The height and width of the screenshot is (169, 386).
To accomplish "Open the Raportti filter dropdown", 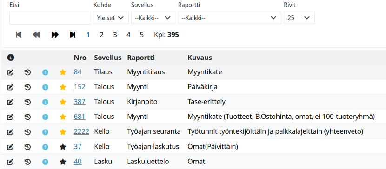I will click(x=229, y=18).
